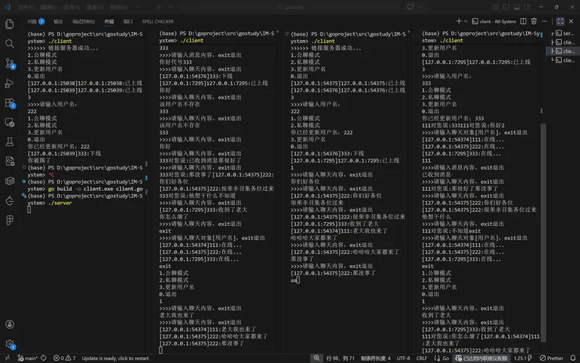Open the 编辑(E) menu

[49, 7]
